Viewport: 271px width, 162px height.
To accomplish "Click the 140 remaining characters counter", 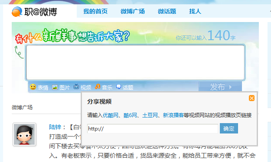I will click(219, 35).
